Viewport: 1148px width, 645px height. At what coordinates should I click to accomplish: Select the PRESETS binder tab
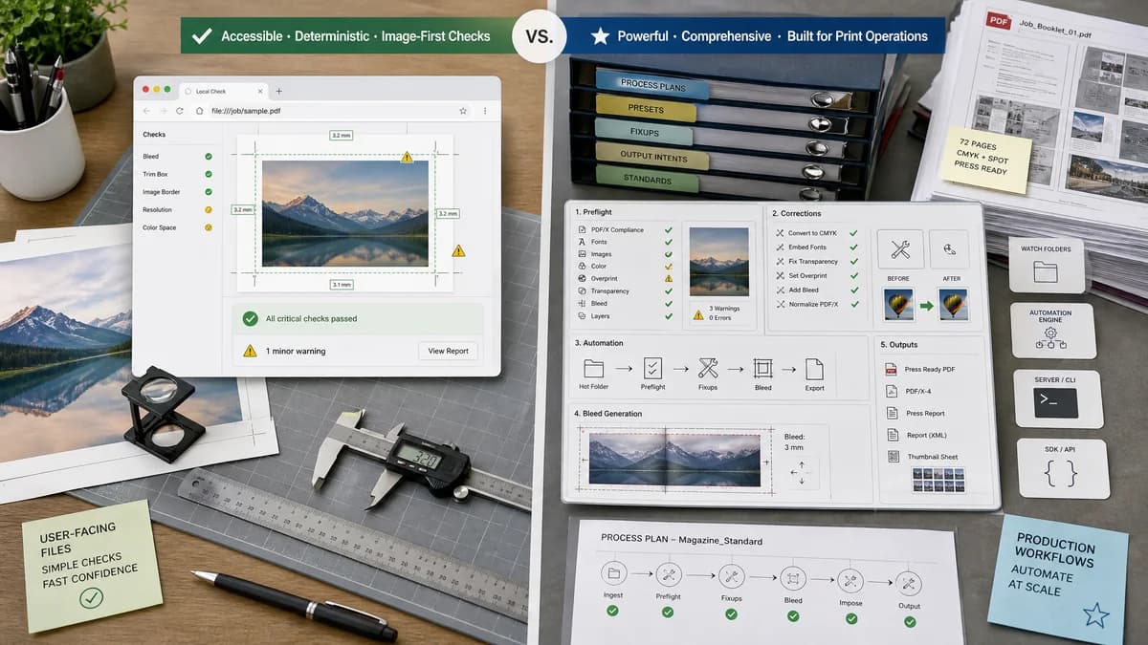point(647,108)
